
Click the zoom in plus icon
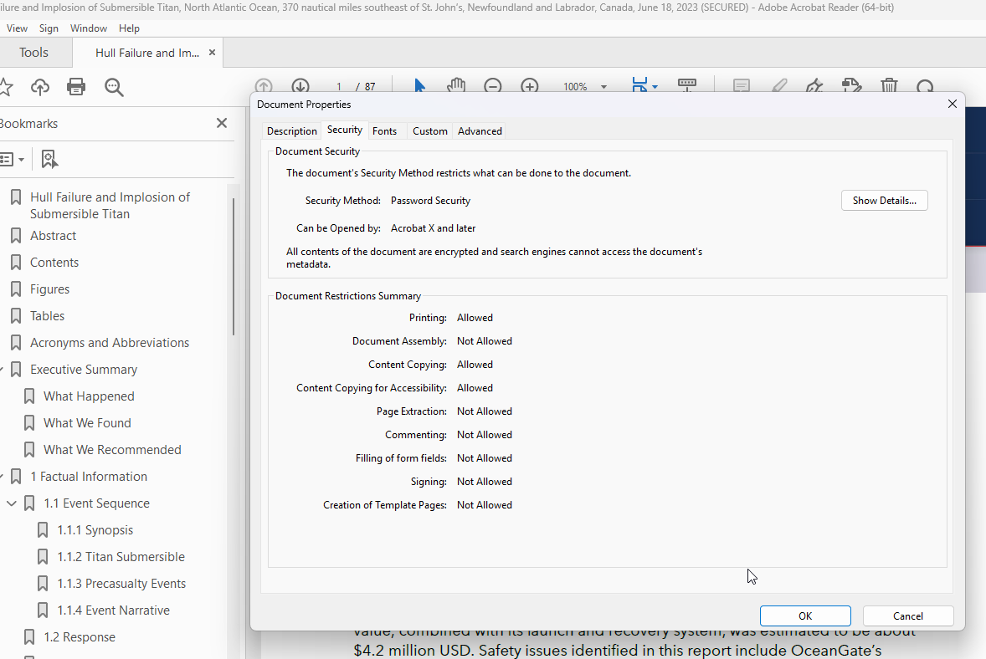[x=530, y=86]
